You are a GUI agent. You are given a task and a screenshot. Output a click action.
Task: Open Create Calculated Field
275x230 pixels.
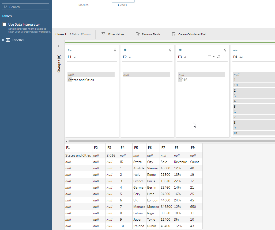point(190,34)
